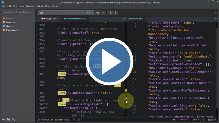Click the Live Preview lightning icon
This screenshot has height=123, width=219.
tap(4, 119)
